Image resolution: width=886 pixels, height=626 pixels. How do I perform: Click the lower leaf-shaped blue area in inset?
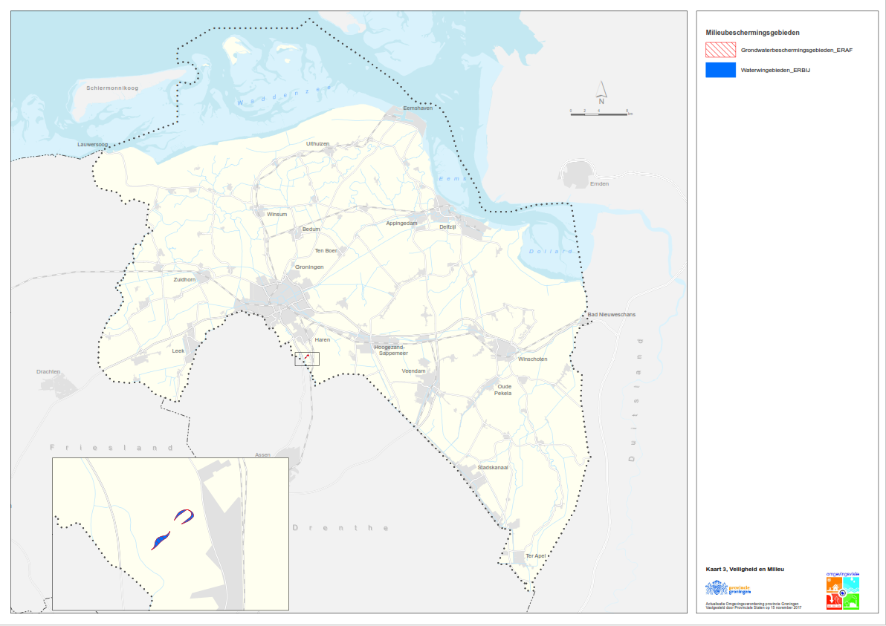click(161, 540)
